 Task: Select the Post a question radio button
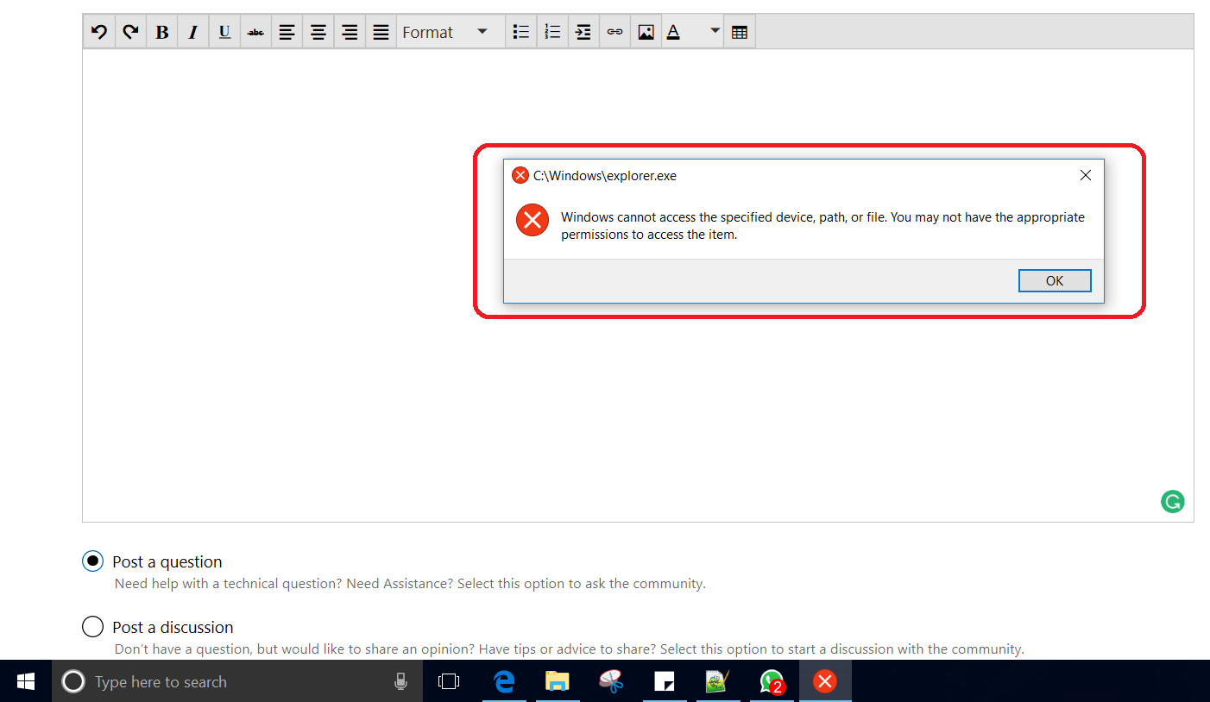tap(92, 561)
